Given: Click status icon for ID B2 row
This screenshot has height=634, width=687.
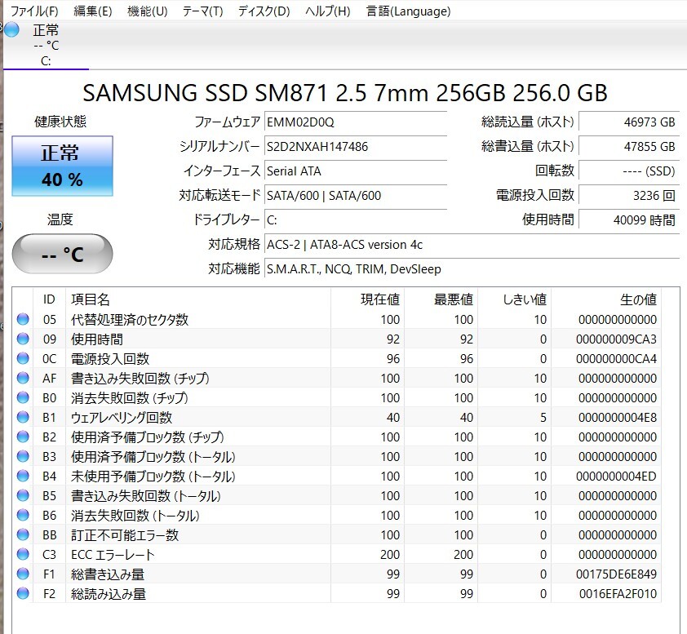Looking at the screenshot, I should [23, 437].
